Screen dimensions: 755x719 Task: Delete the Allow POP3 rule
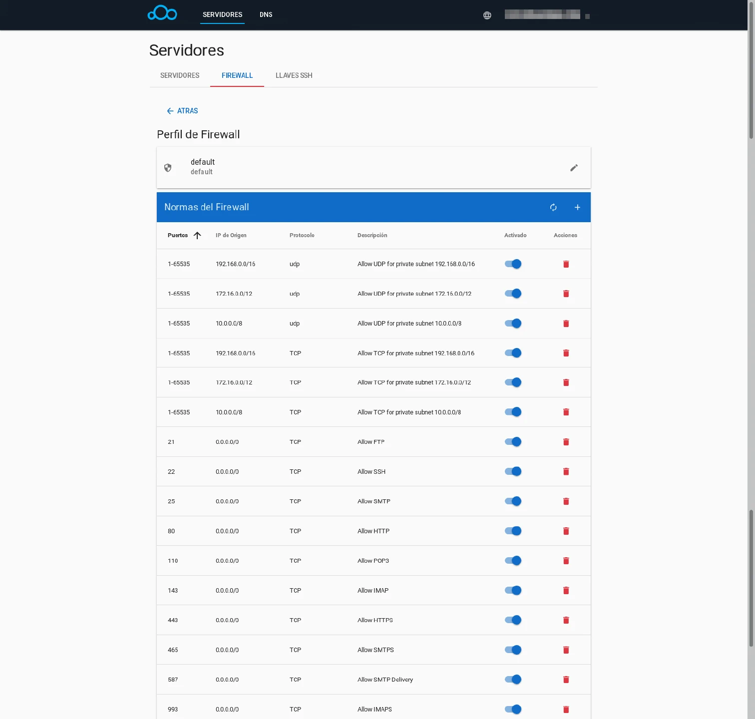coord(566,561)
